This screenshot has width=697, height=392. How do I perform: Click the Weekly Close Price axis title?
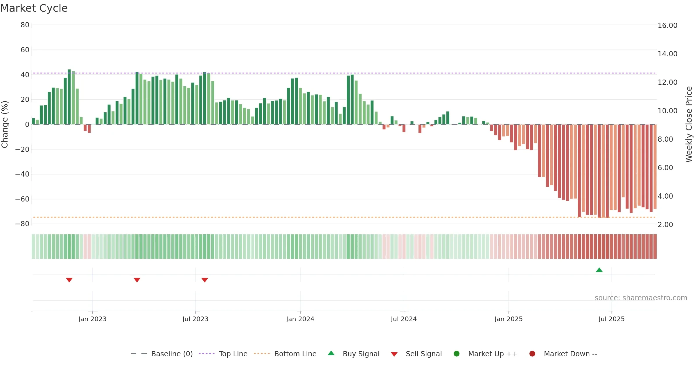coord(689,124)
